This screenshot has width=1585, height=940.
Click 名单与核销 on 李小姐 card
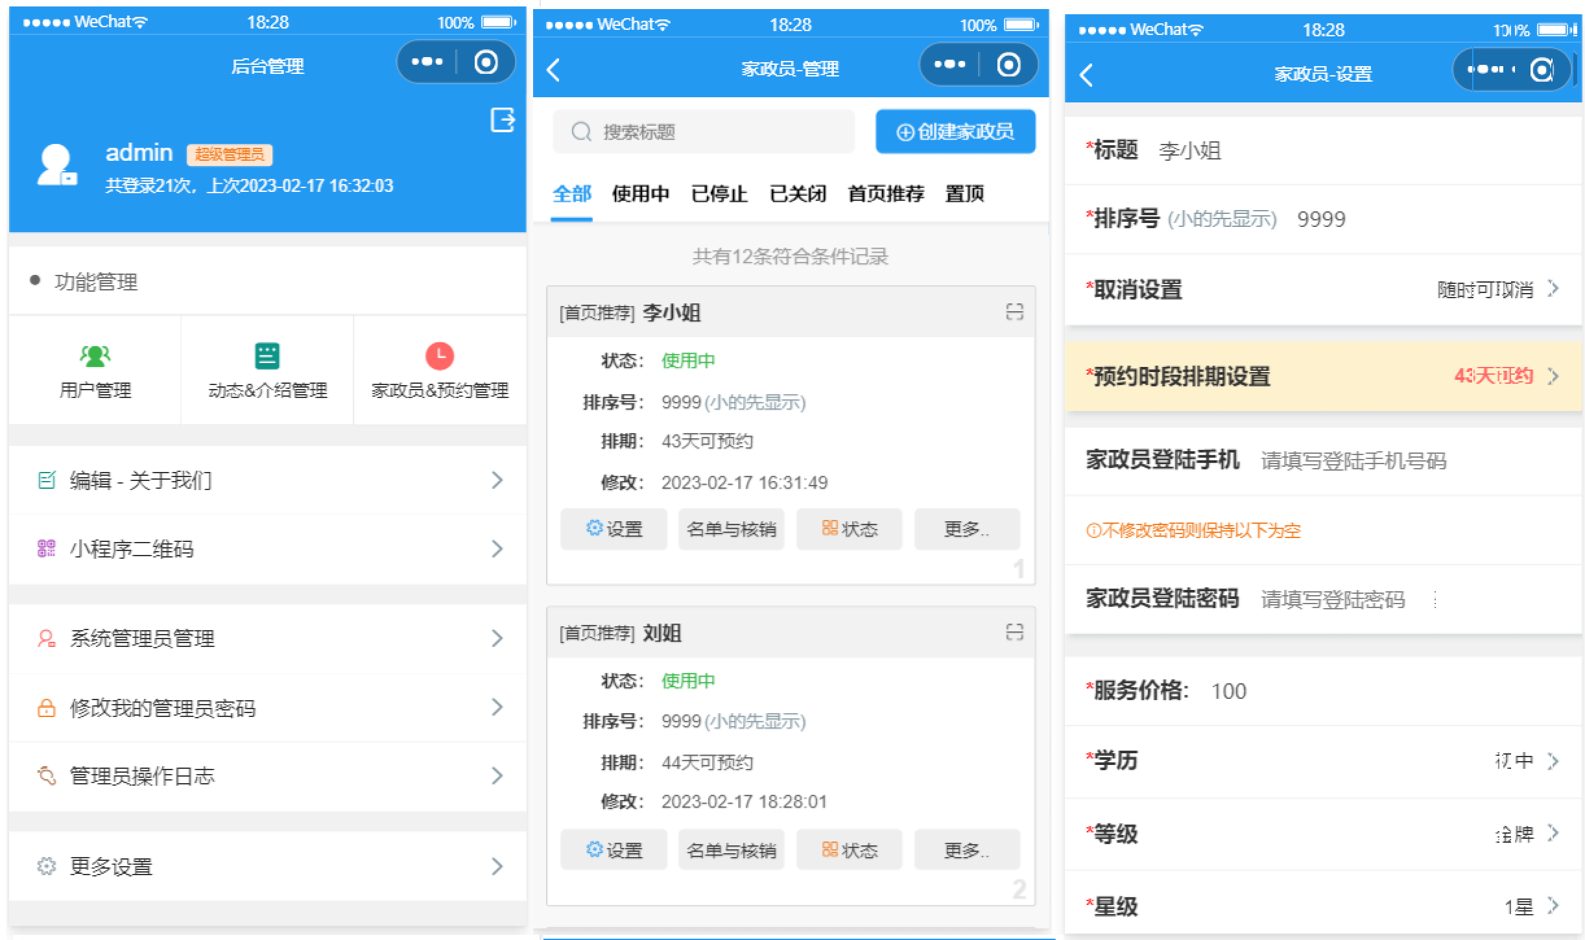click(732, 529)
